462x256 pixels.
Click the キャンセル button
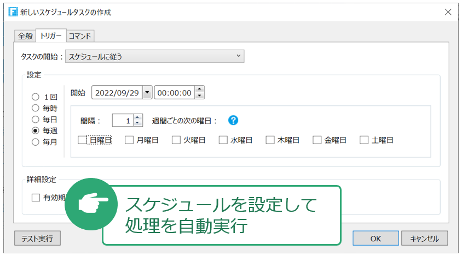tap(424, 238)
